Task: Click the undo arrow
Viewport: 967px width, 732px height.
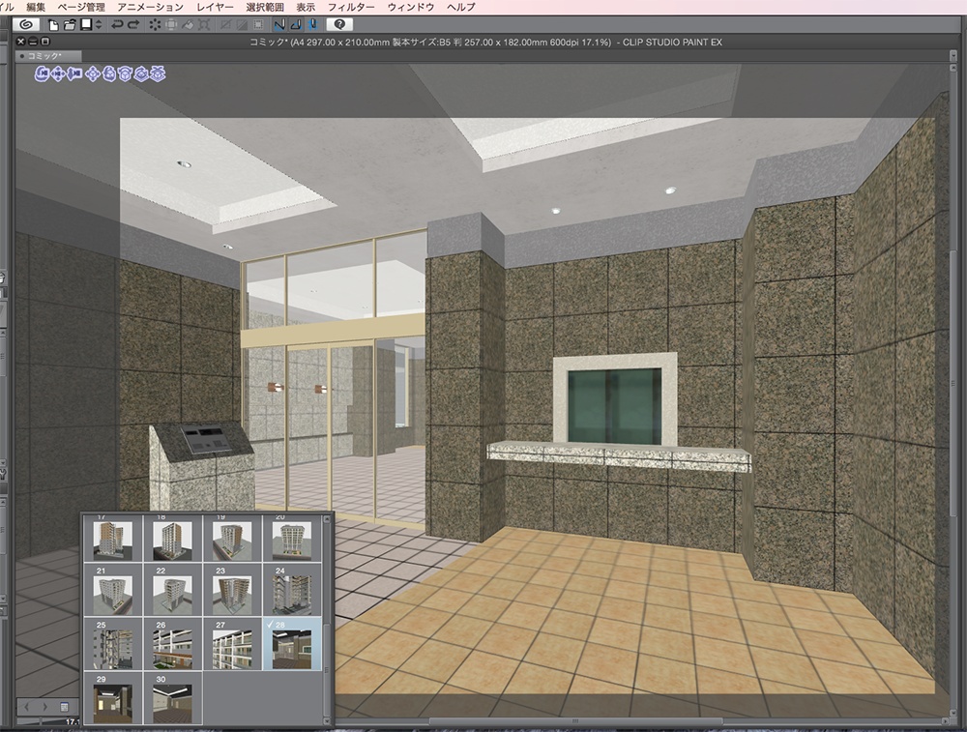Action: [x=117, y=25]
